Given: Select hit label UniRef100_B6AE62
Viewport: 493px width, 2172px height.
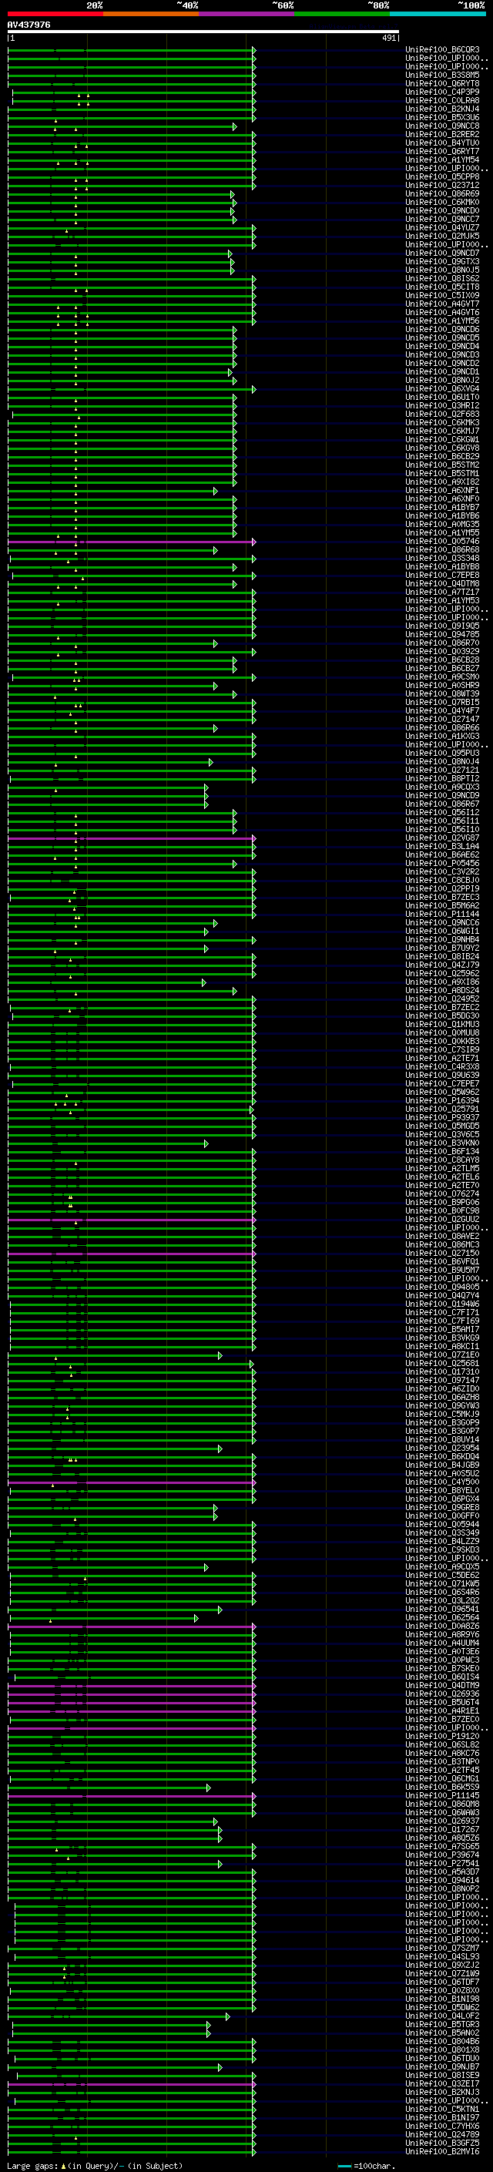Looking at the screenshot, I should (442, 855).
